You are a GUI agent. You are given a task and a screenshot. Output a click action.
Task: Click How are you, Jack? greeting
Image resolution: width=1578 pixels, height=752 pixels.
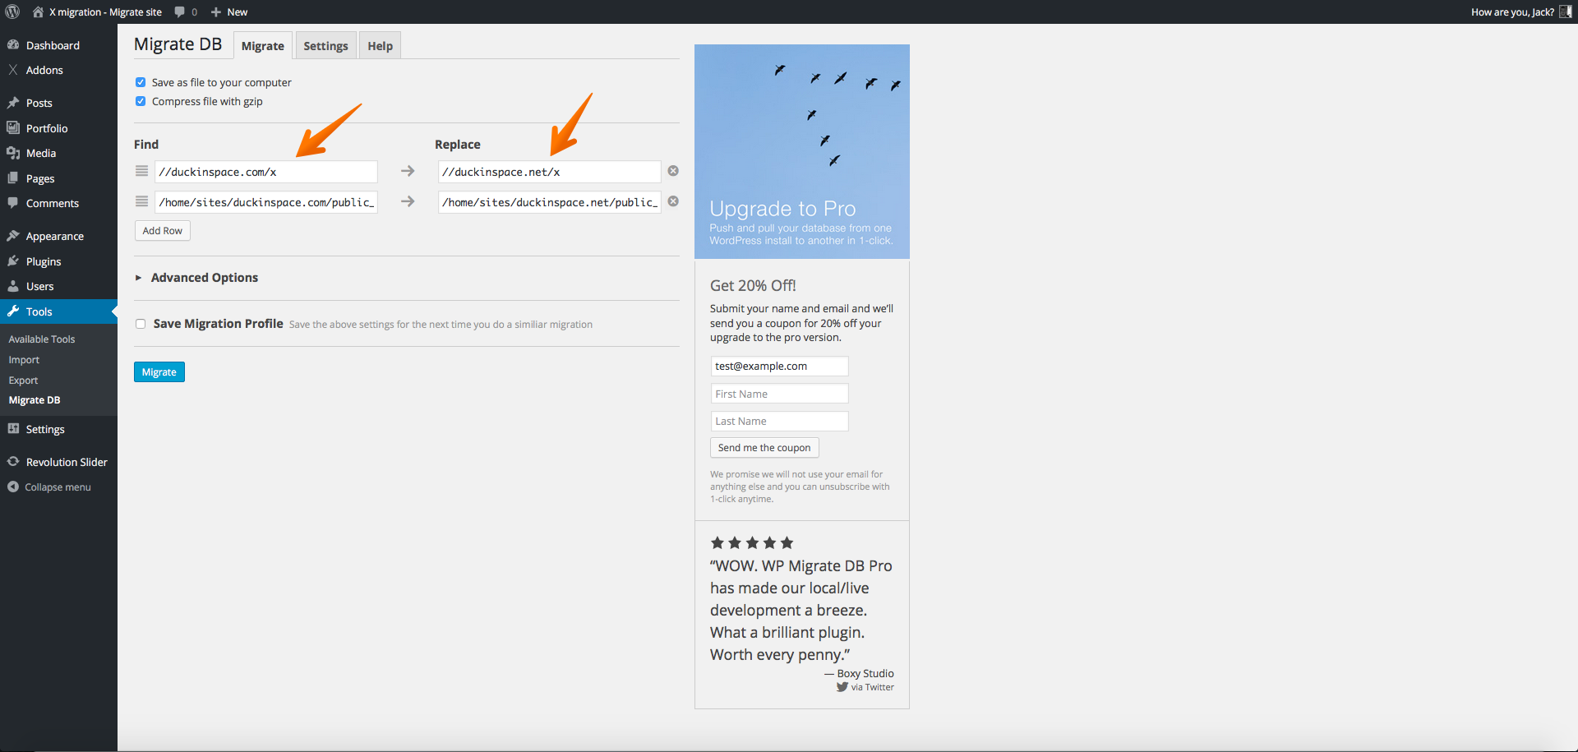[x=1512, y=12]
